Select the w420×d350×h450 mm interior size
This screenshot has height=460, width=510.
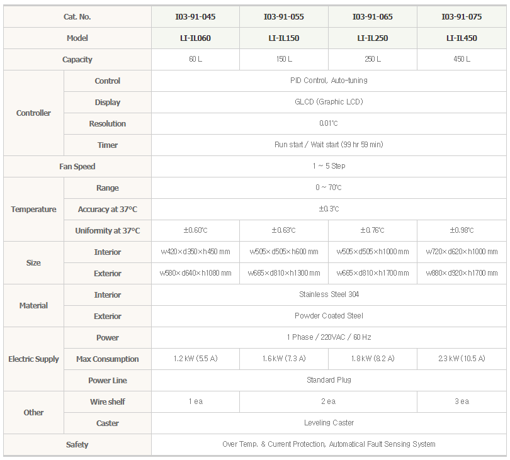pyautogui.click(x=195, y=252)
